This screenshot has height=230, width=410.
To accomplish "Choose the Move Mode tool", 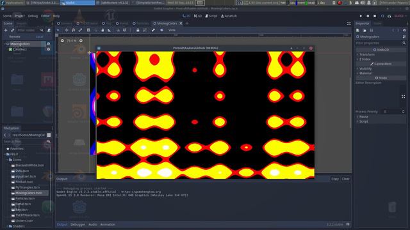I will pos(67,30).
